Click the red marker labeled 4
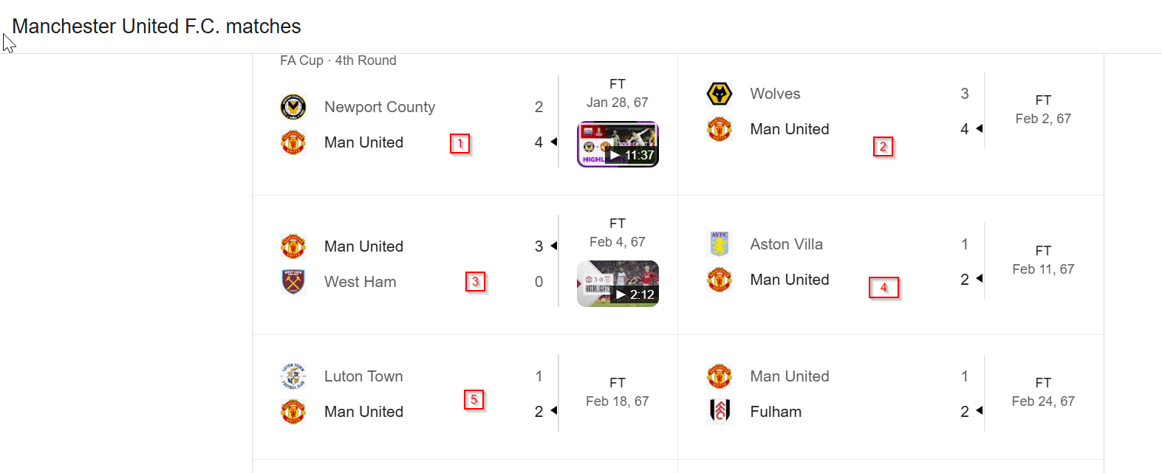The image size is (1162, 473). tap(884, 288)
